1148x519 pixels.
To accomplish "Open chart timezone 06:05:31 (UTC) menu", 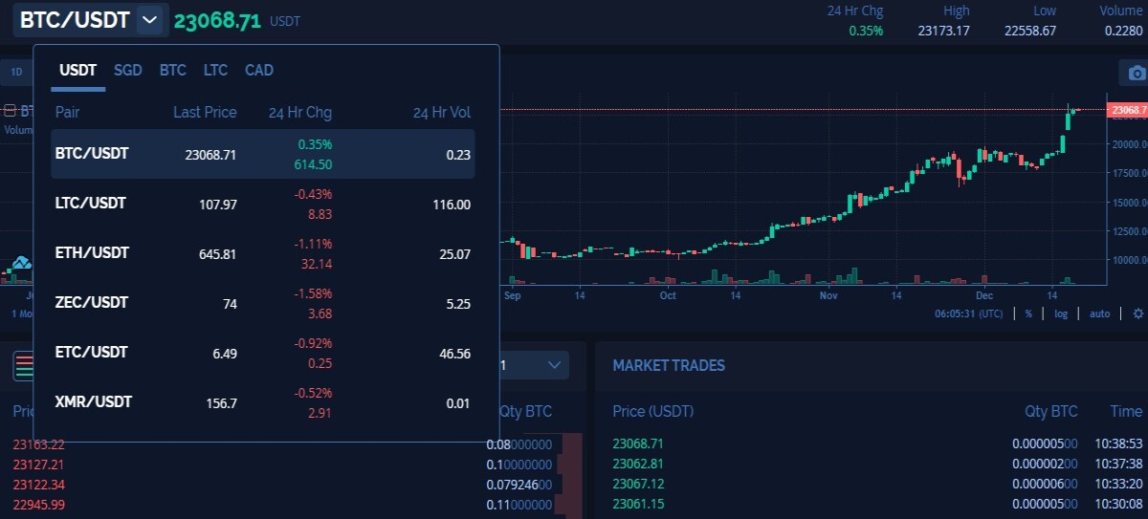I will 969,314.
